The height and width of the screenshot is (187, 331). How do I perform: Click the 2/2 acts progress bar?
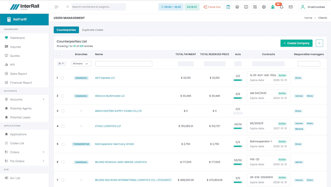coord(238,80)
